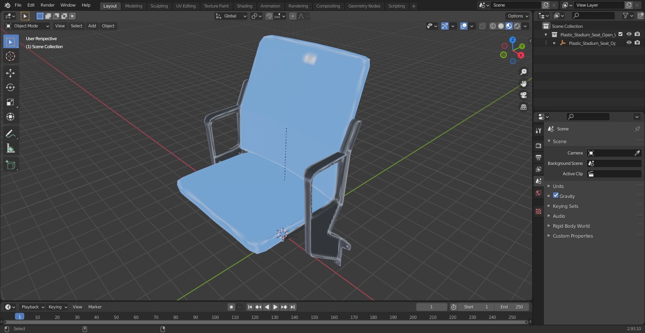
Task: Click the viewport zoom icon
Action: 523,72
